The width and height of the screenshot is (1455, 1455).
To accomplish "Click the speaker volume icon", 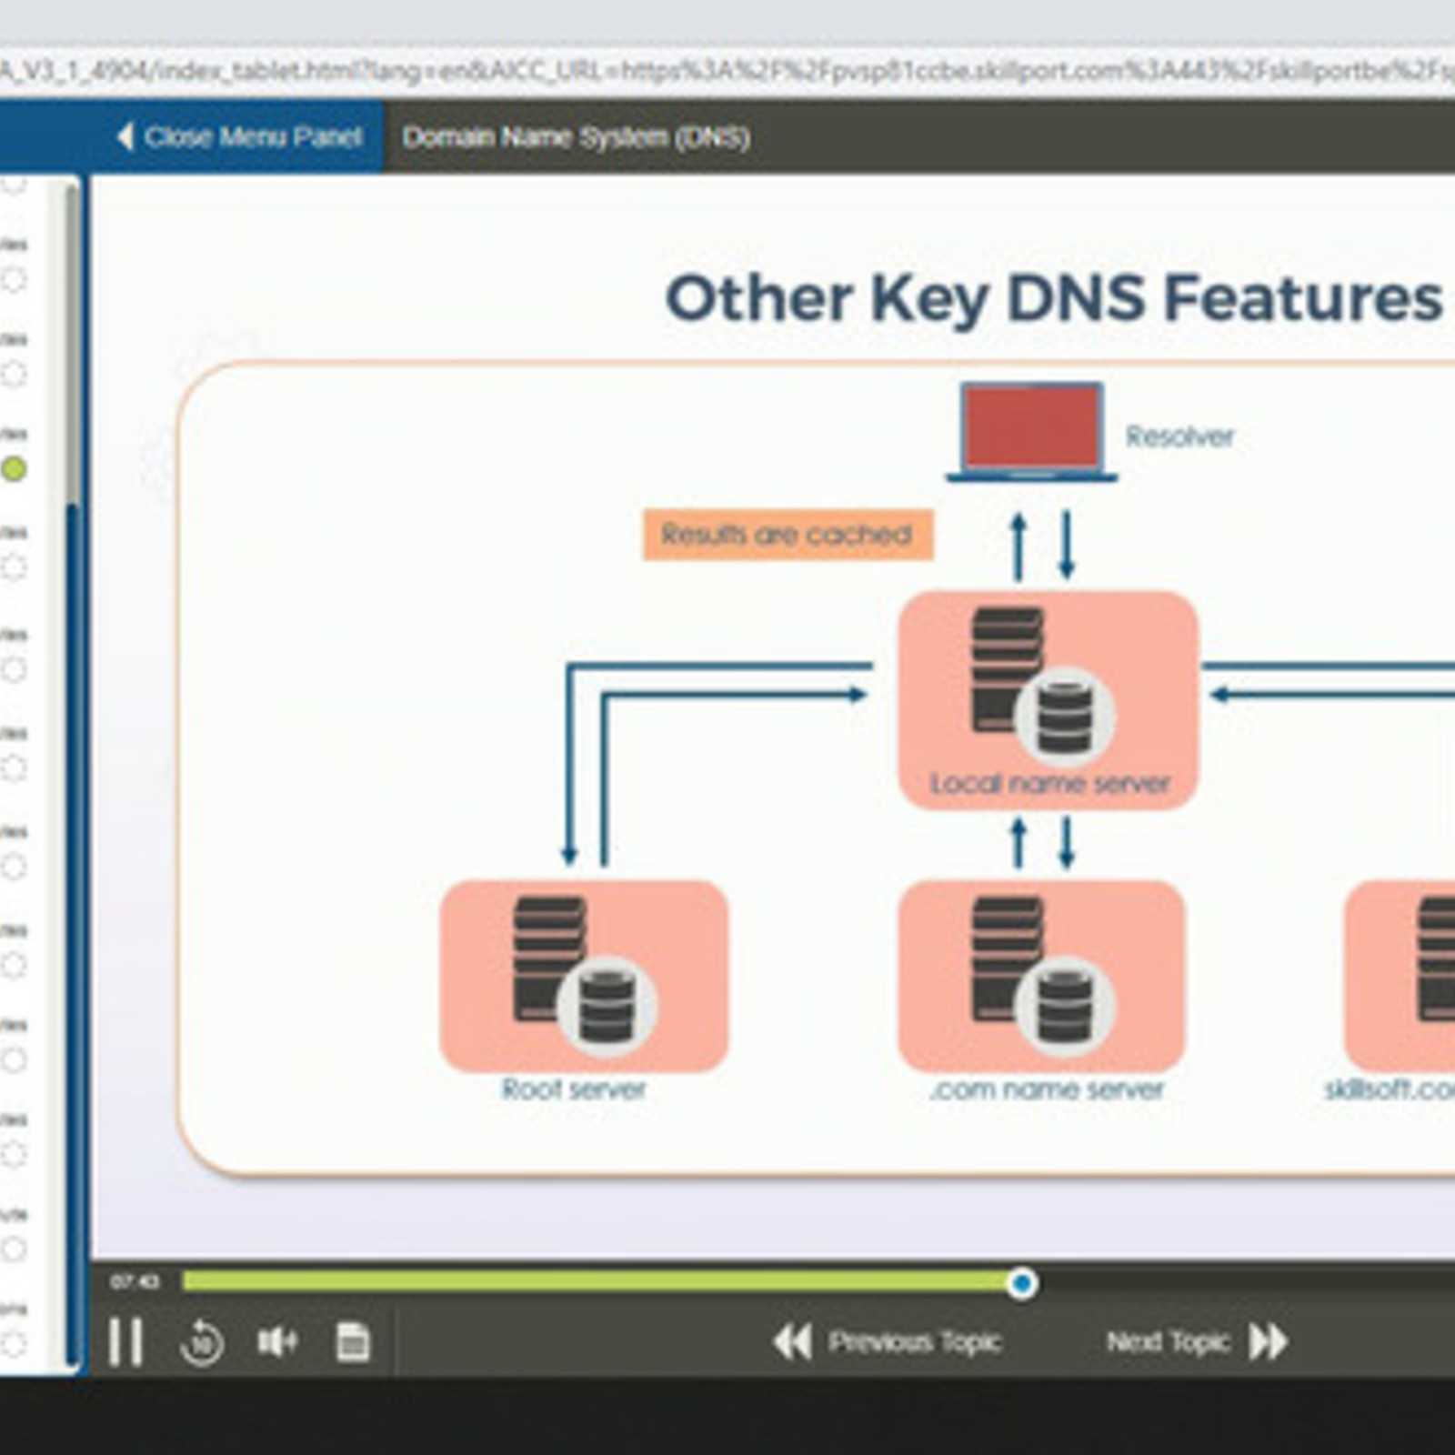I will click(x=276, y=1341).
